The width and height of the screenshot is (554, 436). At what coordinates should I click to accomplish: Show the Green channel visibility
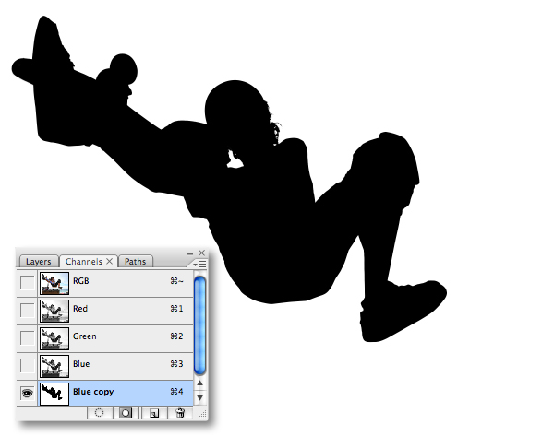pos(27,338)
